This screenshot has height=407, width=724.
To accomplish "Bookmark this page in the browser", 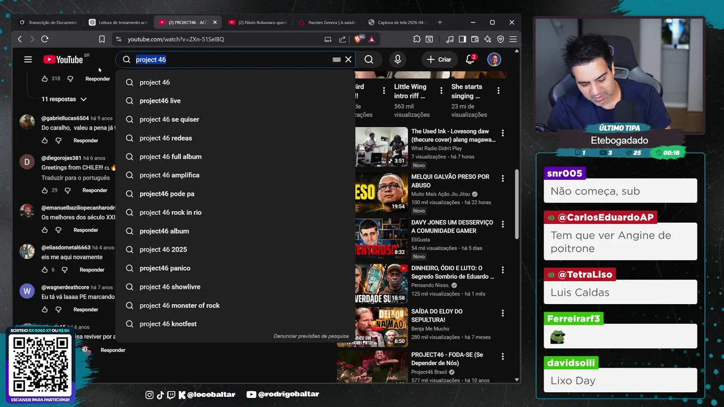I will [102, 39].
